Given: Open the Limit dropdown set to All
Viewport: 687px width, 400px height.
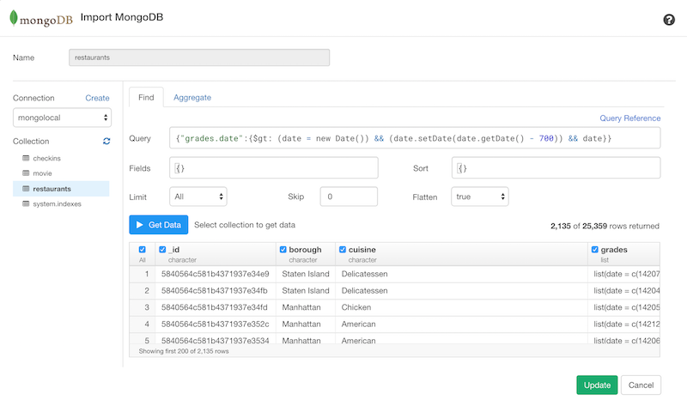Looking at the screenshot, I should pyautogui.click(x=198, y=197).
